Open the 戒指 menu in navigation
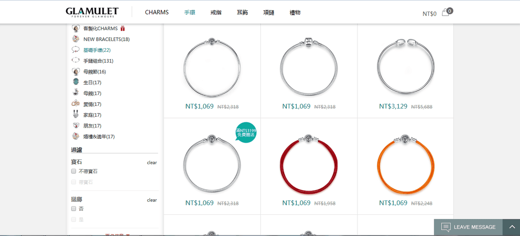 coord(216,13)
